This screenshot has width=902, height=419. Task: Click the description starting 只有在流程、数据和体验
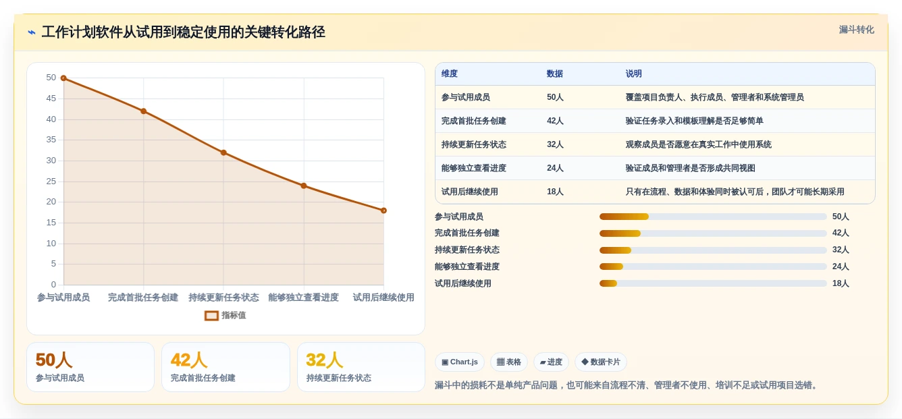(735, 192)
